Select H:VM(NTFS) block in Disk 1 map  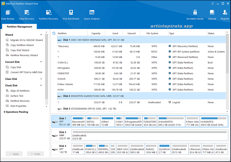(x=214, y=121)
